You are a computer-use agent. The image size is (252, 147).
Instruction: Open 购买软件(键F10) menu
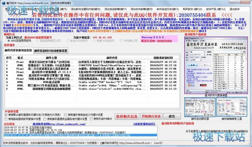tap(192, 9)
